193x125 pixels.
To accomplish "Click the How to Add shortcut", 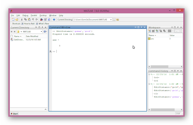I will pos(28,23).
